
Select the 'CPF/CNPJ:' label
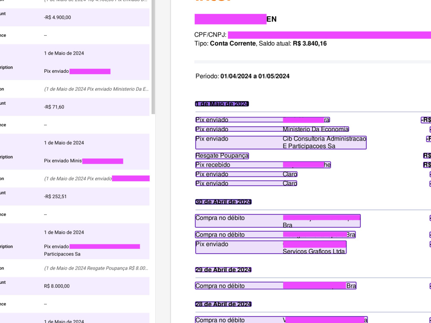coord(210,35)
